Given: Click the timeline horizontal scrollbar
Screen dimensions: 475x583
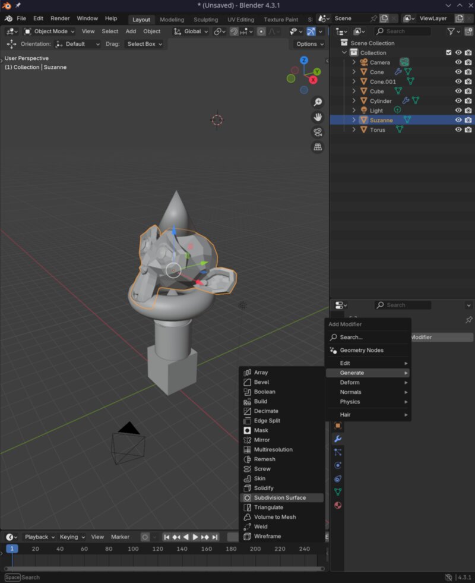Looking at the screenshot, I should click(x=164, y=569).
